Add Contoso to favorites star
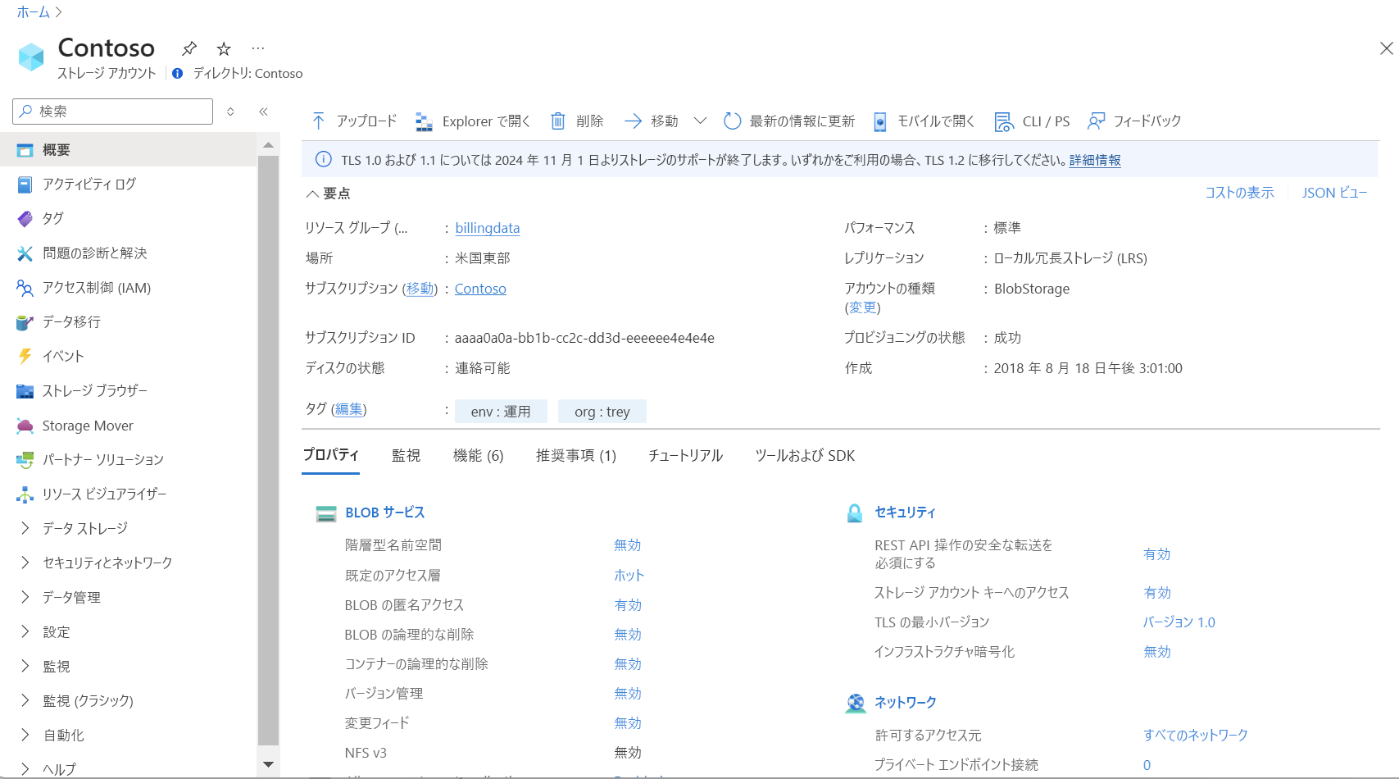This screenshot has width=1399, height=779. [x=224, y=48]
